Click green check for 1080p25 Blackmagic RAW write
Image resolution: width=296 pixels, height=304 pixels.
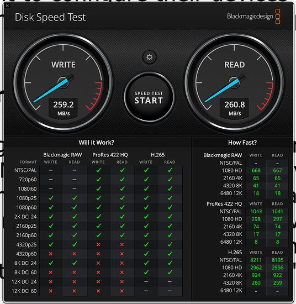(x=51, y=198)
